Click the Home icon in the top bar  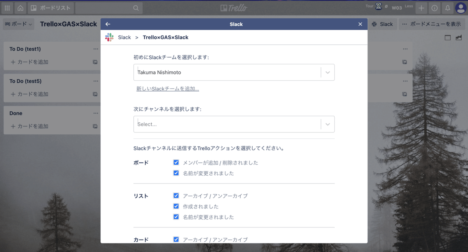coord(20,8)
